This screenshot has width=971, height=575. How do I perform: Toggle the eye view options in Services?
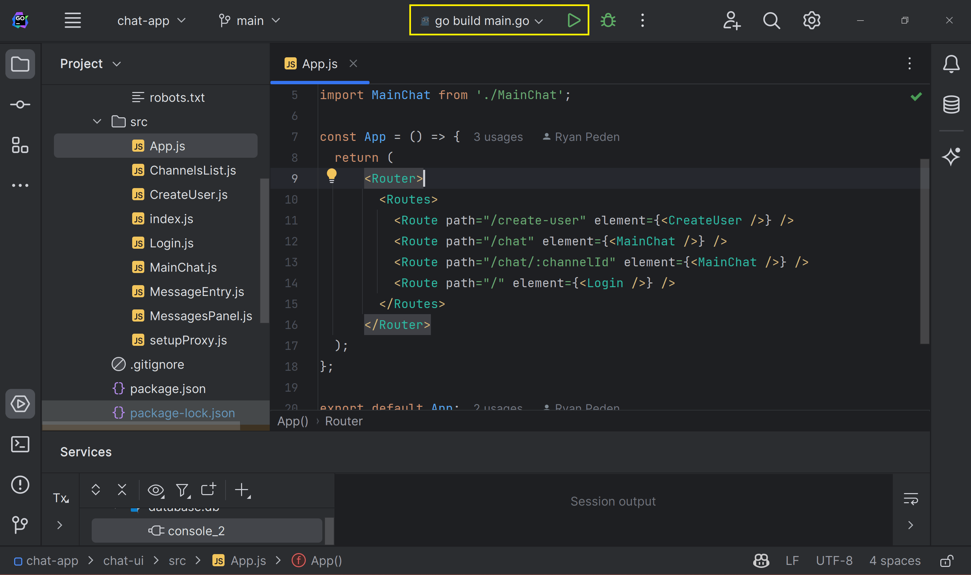point(156,490)
